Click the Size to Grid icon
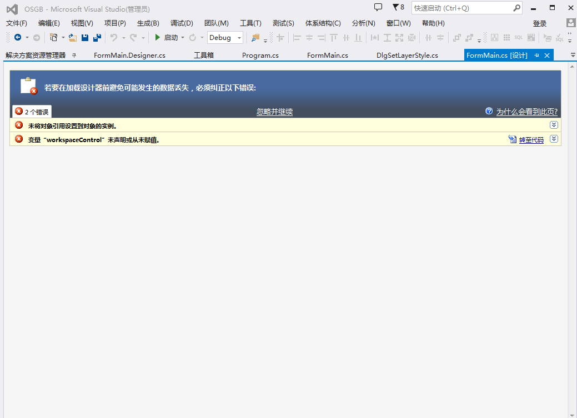 pos(412,38)
